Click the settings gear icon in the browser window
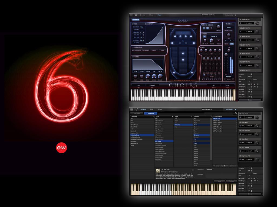277x207 pixels. [x=136, y=109]
